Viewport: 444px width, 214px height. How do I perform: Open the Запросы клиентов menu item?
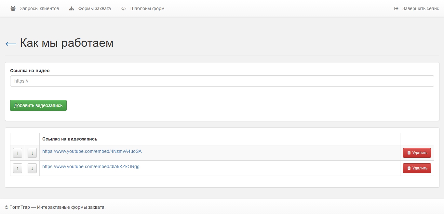click(39, 8)
